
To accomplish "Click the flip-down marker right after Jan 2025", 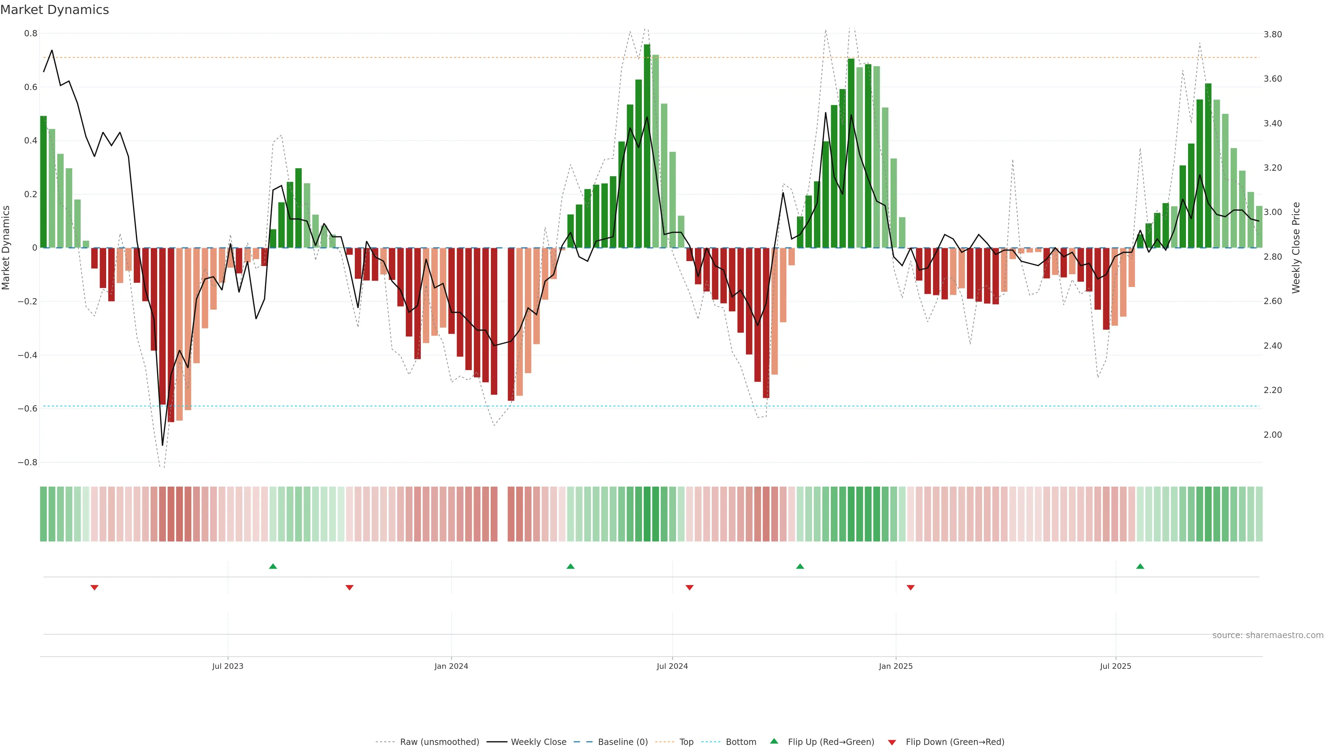I will tap(910, 587).
